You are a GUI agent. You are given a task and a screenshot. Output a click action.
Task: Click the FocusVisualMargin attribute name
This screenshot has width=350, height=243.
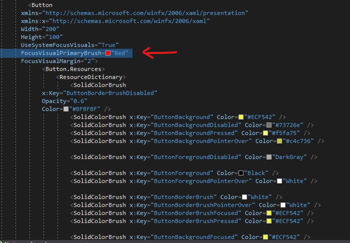point(49,61)
